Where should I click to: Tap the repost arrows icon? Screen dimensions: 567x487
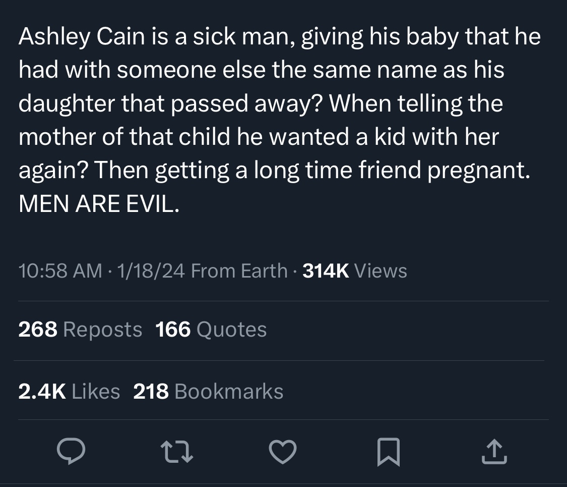(176, 452)
